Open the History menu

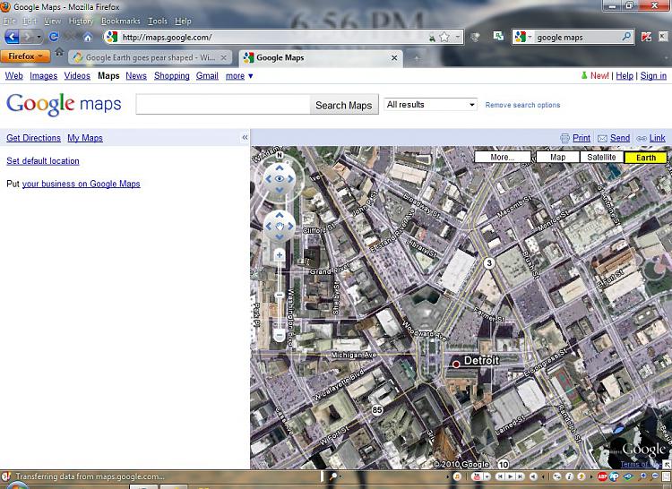point(81,21)
